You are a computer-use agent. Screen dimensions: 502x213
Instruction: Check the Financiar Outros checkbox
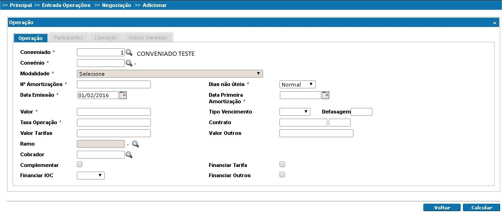coord(282,175)
